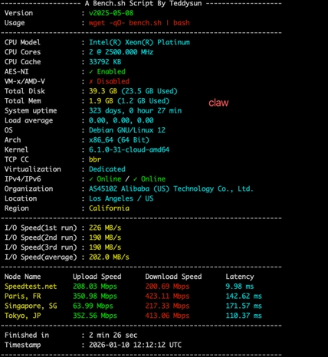Image resolution: width=328 pixels, height=357 pixels.
Task: Click the Speedtest.net node name
Action: pyautogui.click(x=31, y=287)
